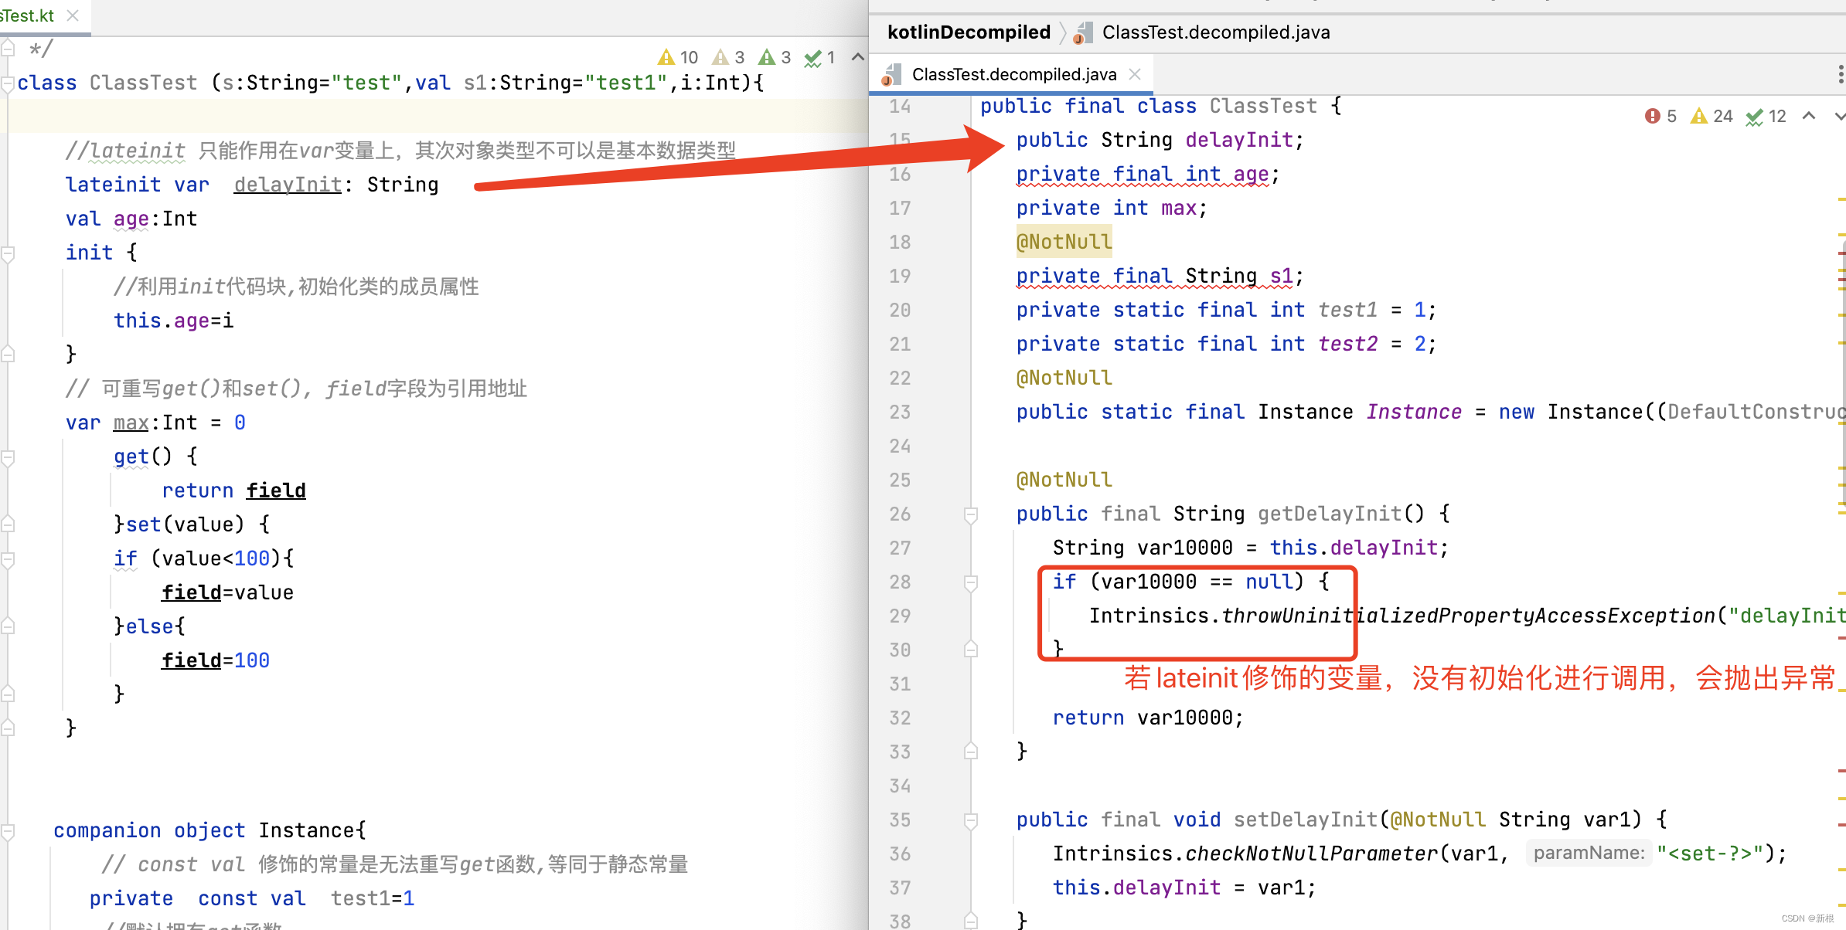Click 'return field' in the getter
The width and height of the screenshot is (1846, 930).
coord(234,490)
